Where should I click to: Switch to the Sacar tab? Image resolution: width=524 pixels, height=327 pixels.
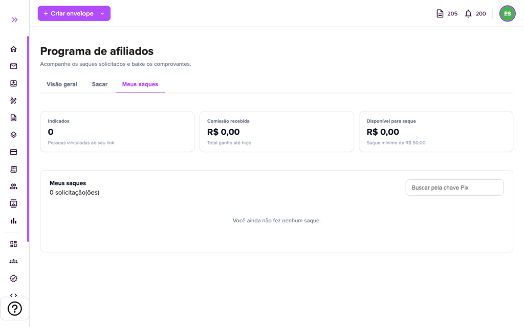pyautogui.click(x=100, y=84)
